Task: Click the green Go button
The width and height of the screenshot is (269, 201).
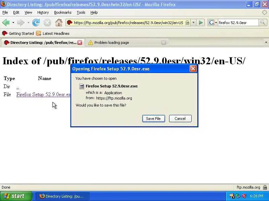Action: [200, 22]
